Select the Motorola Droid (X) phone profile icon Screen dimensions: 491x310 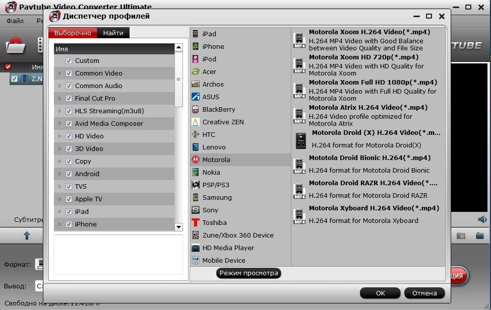[301, 140]
